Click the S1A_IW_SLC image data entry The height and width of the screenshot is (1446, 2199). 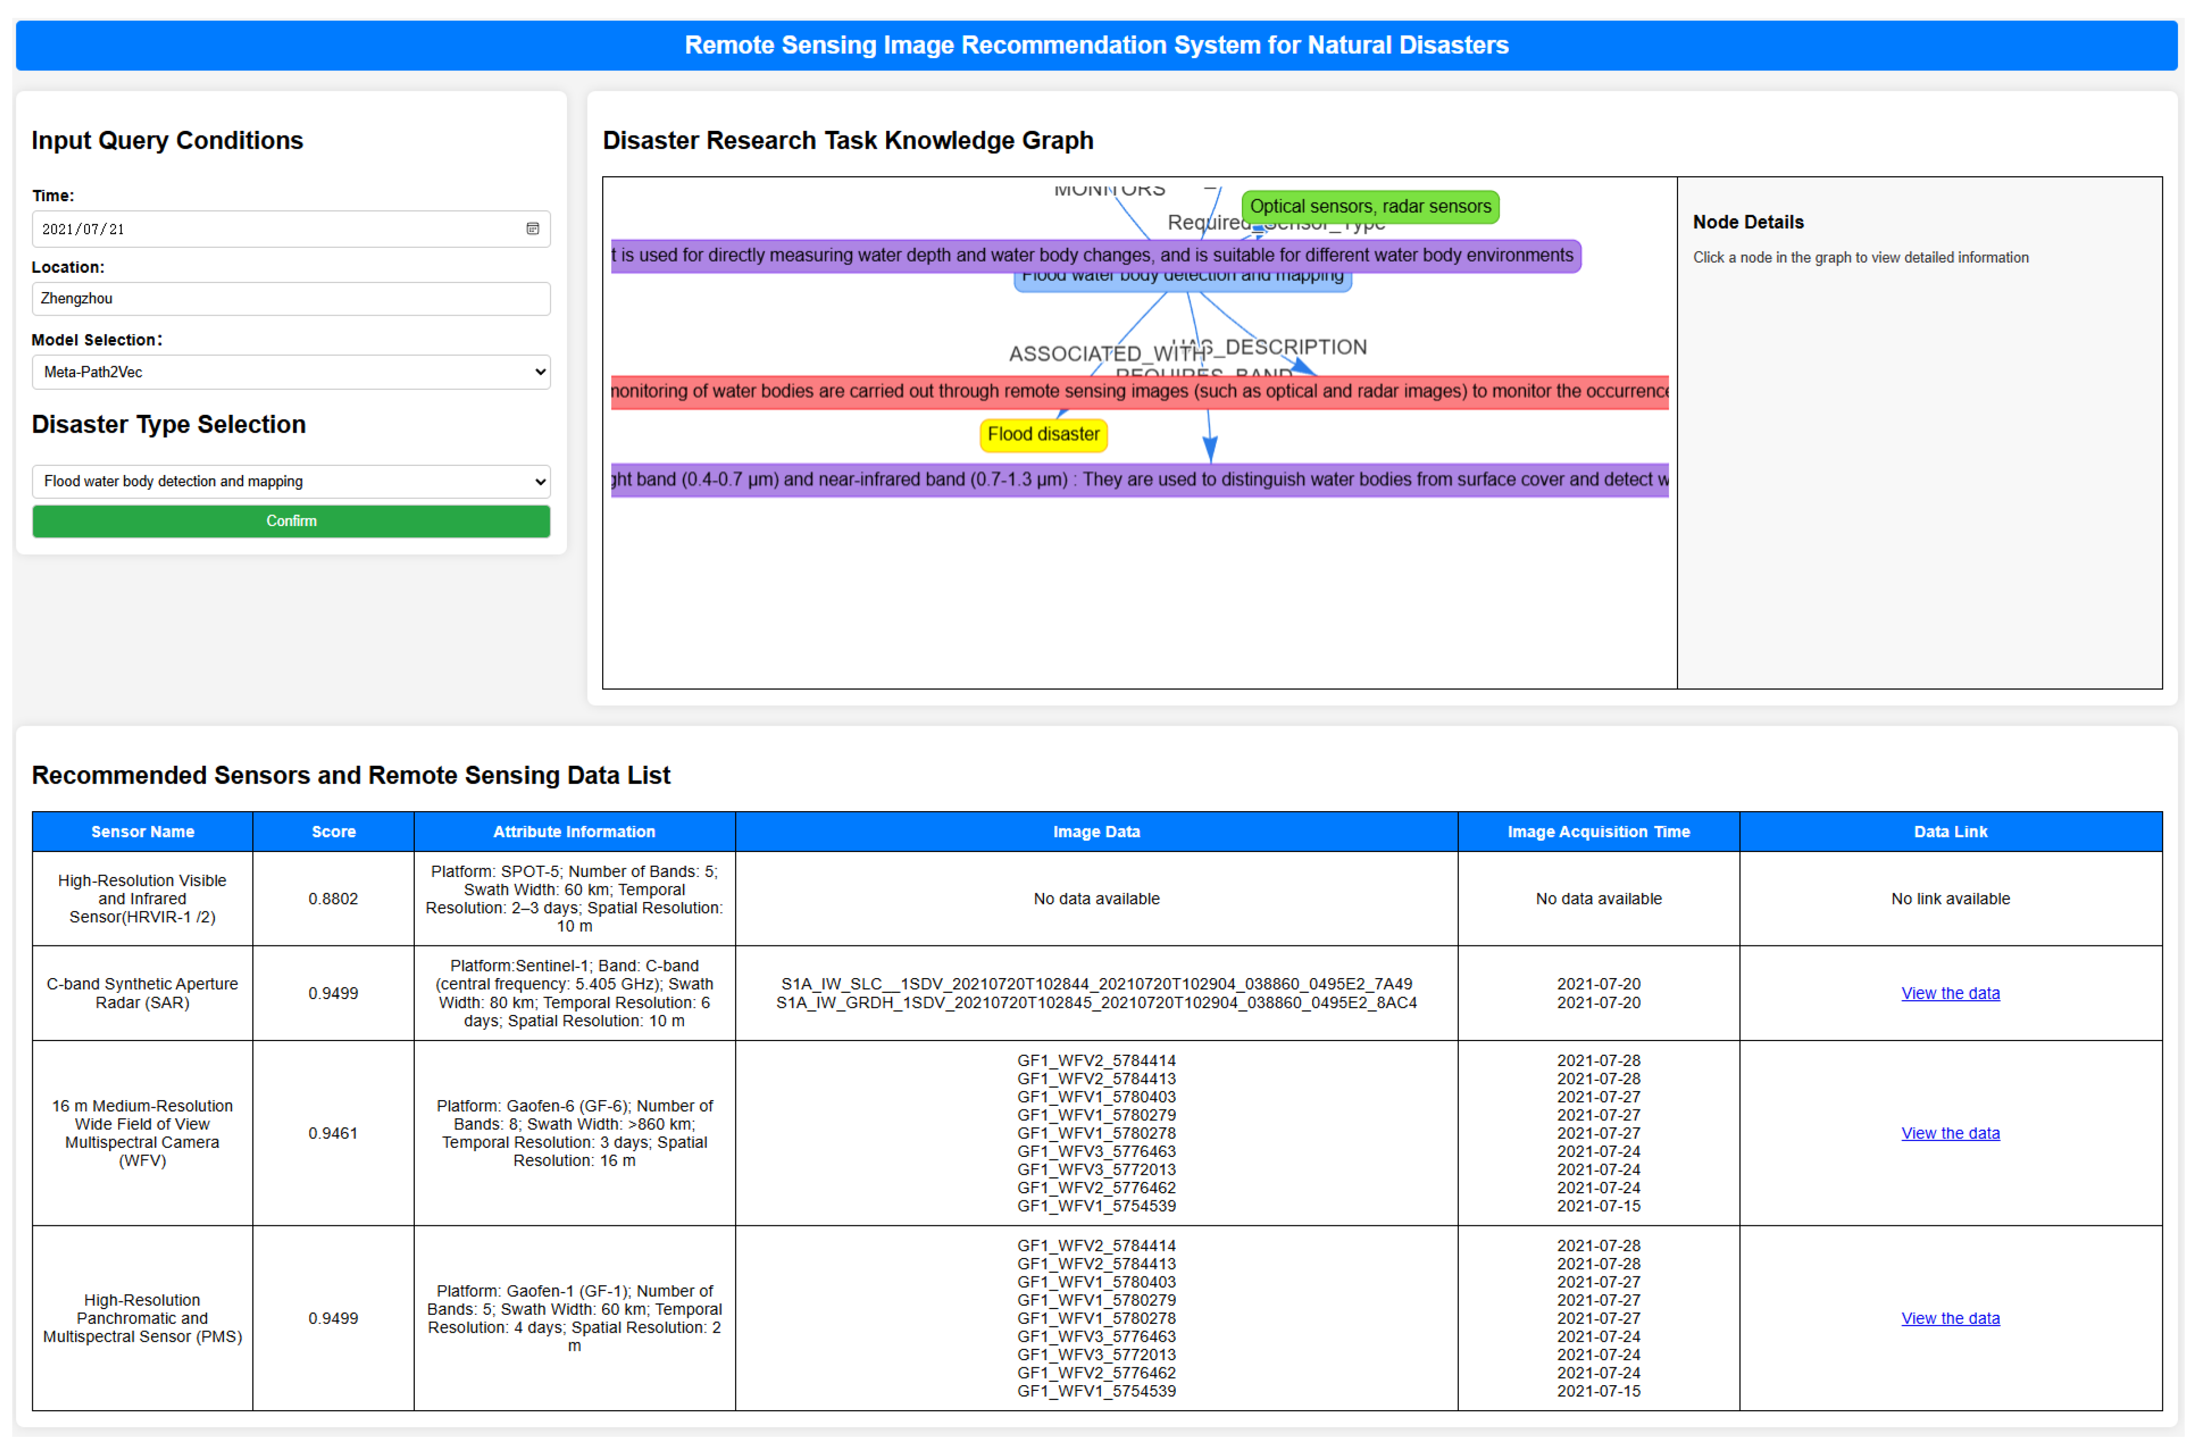pyautogui.click(x=1097, y=985)
